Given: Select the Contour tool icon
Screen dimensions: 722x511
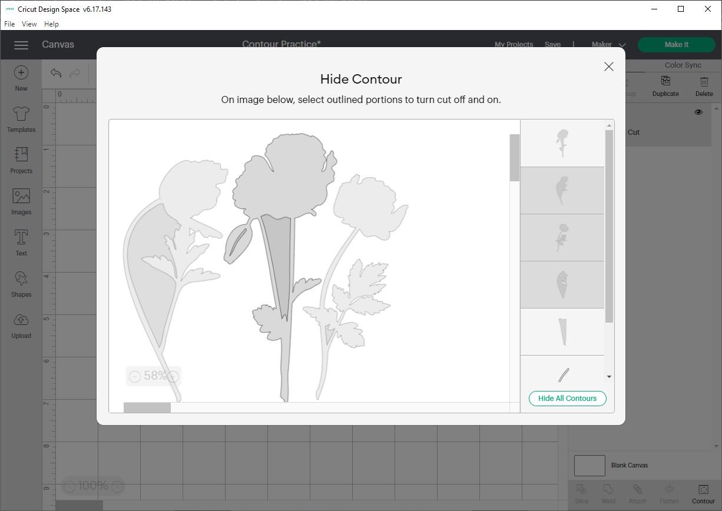Looking at the screenshot, I should (x=703, y=490).
